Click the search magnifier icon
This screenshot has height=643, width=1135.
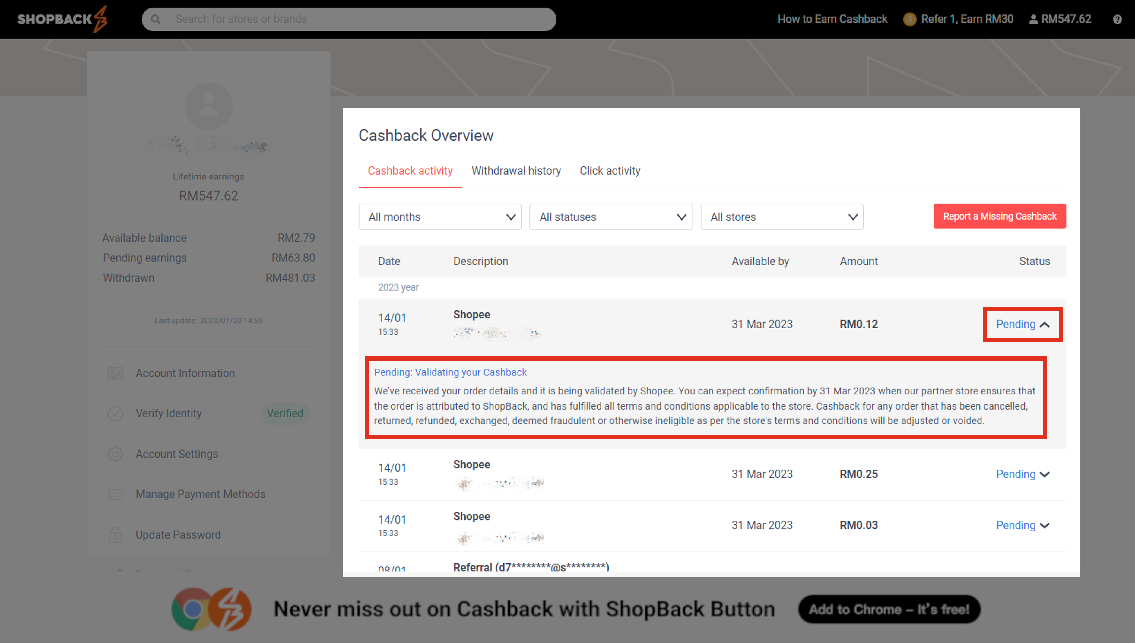(155, 19)
